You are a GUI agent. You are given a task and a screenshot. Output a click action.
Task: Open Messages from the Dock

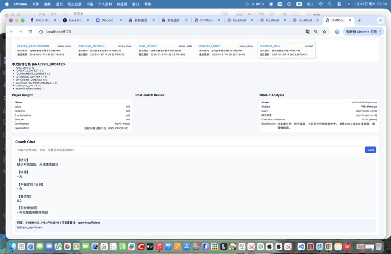(x=40, y=247)
